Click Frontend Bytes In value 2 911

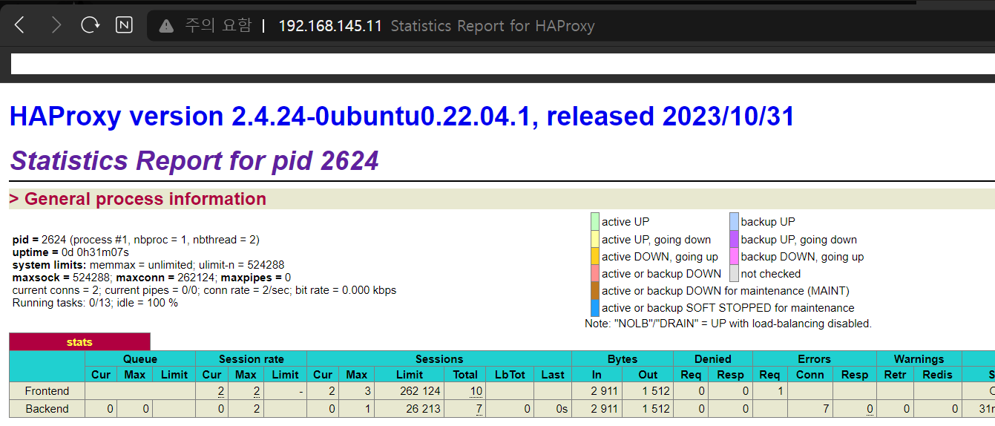coord(606,391)
